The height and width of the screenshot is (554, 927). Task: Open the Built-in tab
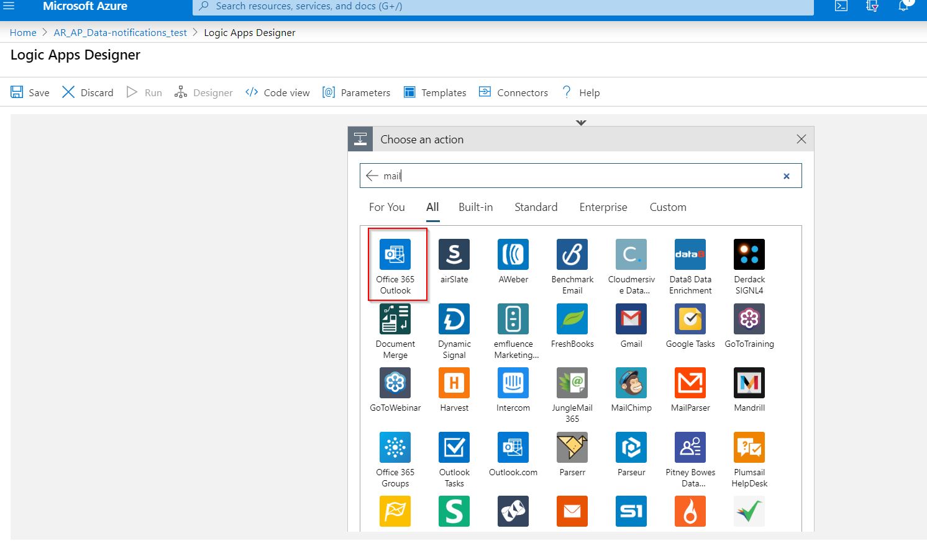pos(475,207)
